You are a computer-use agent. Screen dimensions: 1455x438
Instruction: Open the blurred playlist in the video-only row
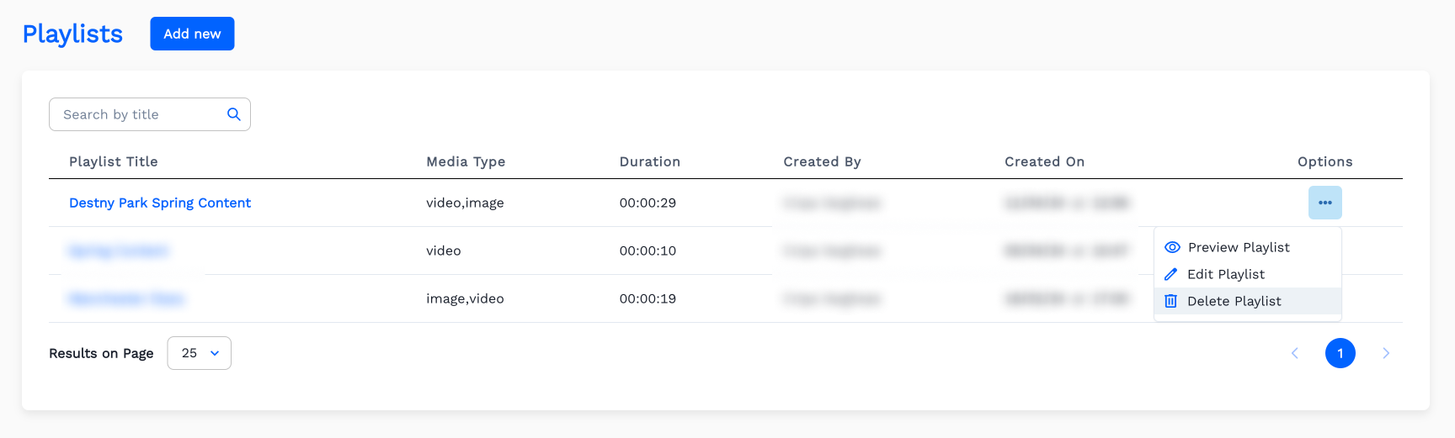(x=118, y=251)
